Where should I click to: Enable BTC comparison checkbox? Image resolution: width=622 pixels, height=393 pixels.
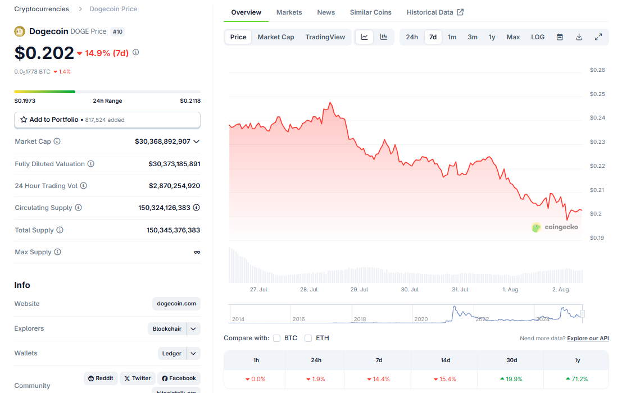point(277,339)
